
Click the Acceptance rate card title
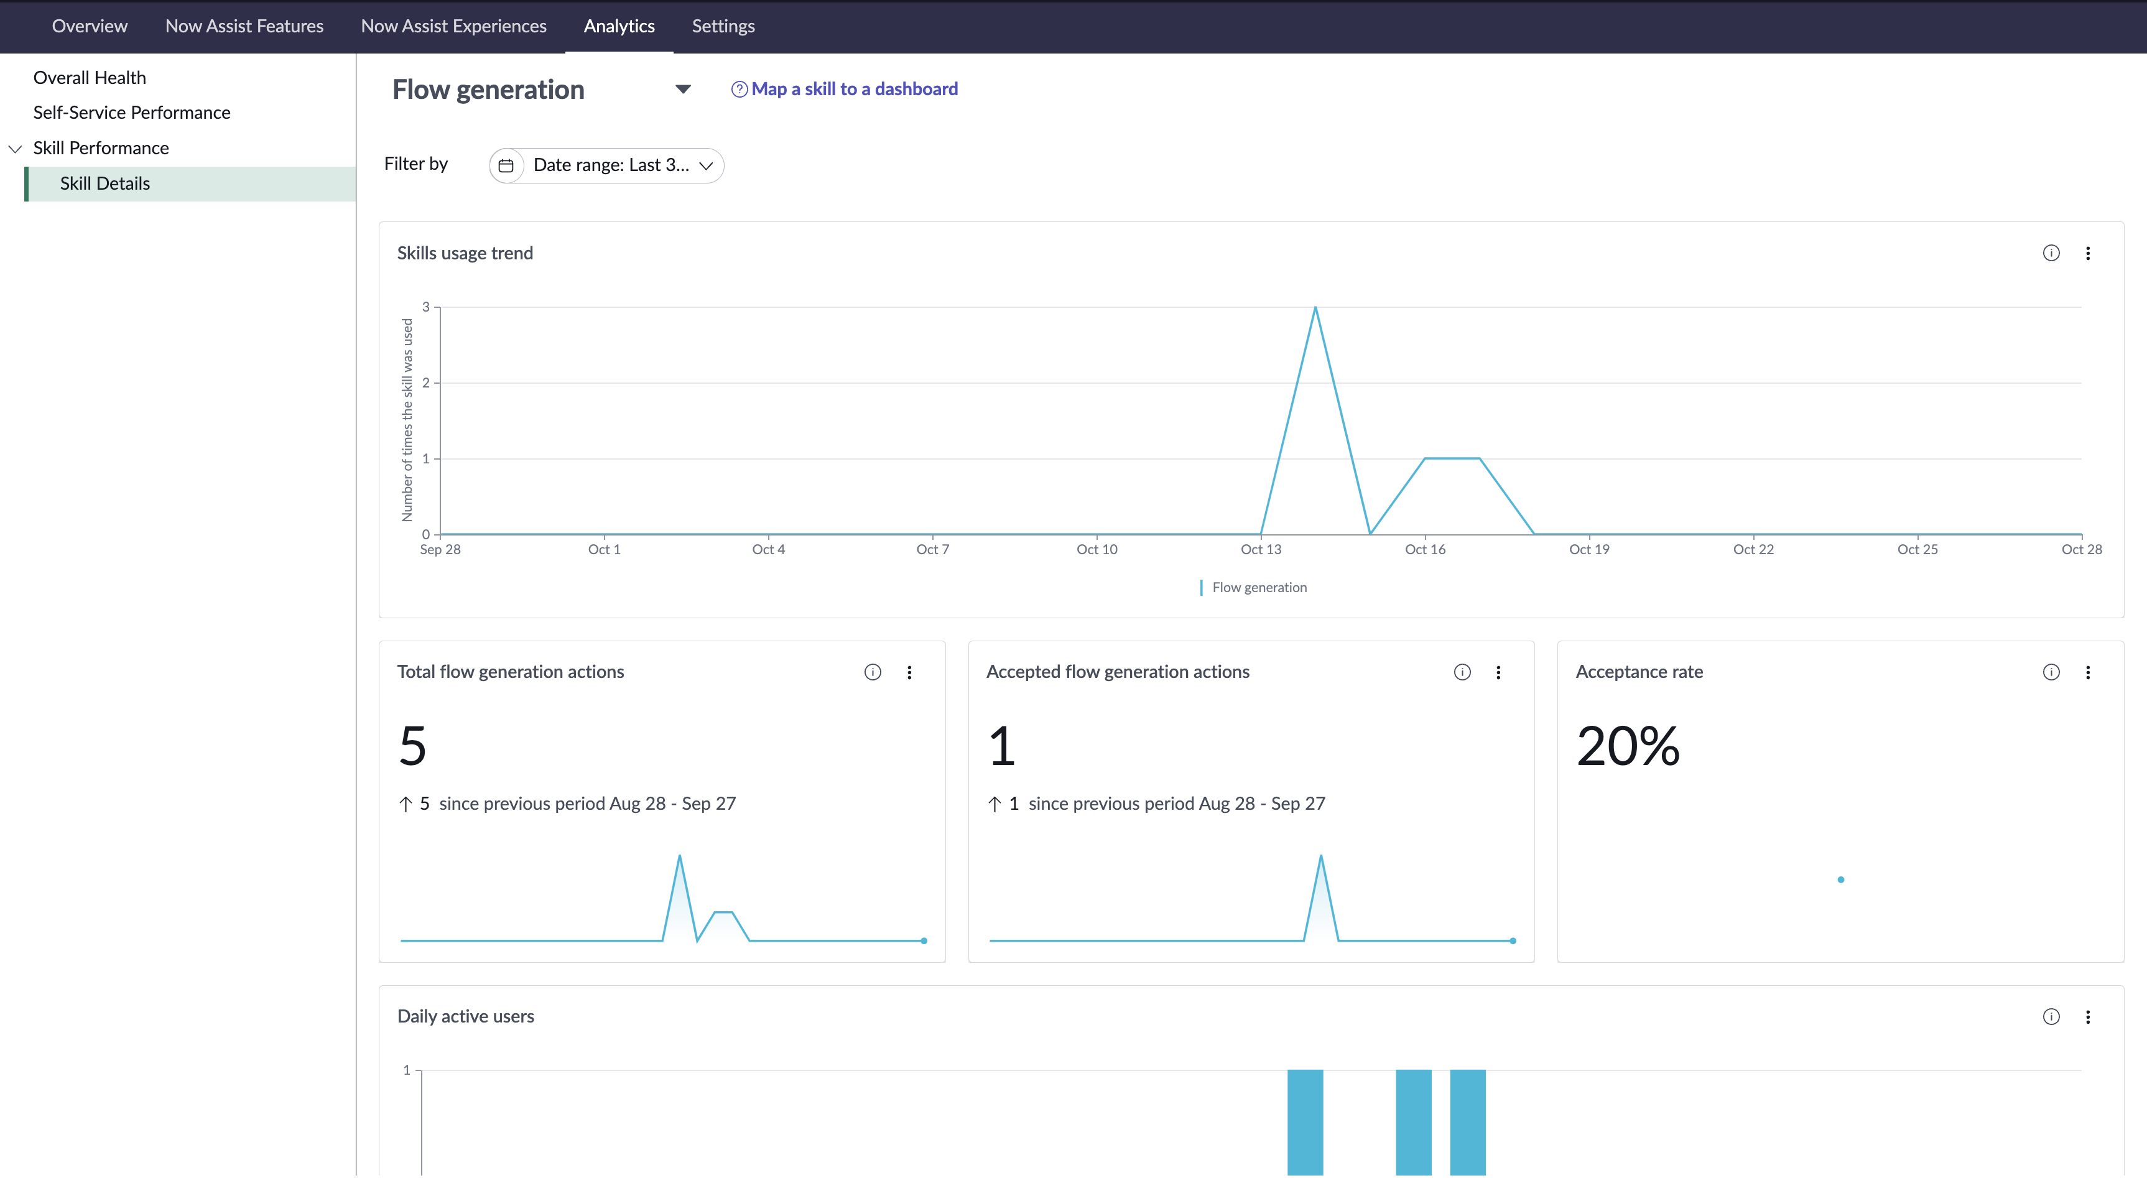coord(1639,672)
